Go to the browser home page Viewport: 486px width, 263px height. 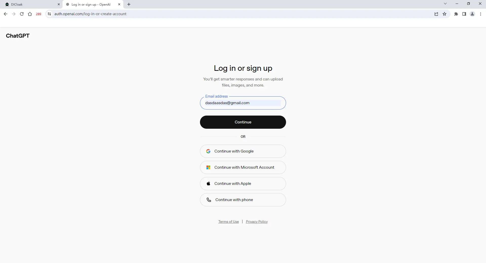click(x=30, y=14)
